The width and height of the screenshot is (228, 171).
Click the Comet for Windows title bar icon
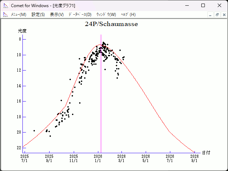click(5, 5)
